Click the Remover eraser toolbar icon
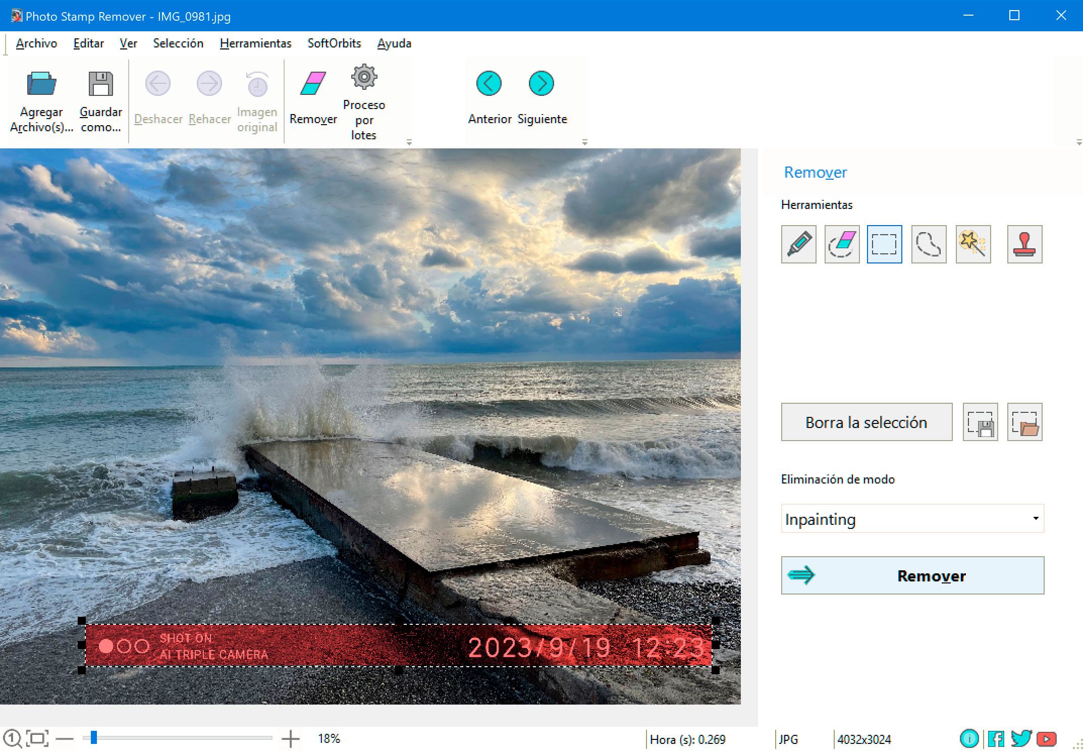The image size is (1083, 751). point(313,83)
